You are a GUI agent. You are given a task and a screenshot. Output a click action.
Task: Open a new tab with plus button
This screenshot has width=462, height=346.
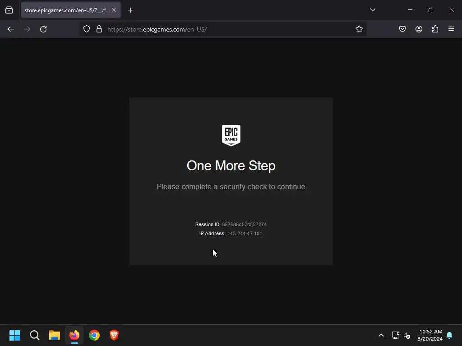(x=130, y=10)
